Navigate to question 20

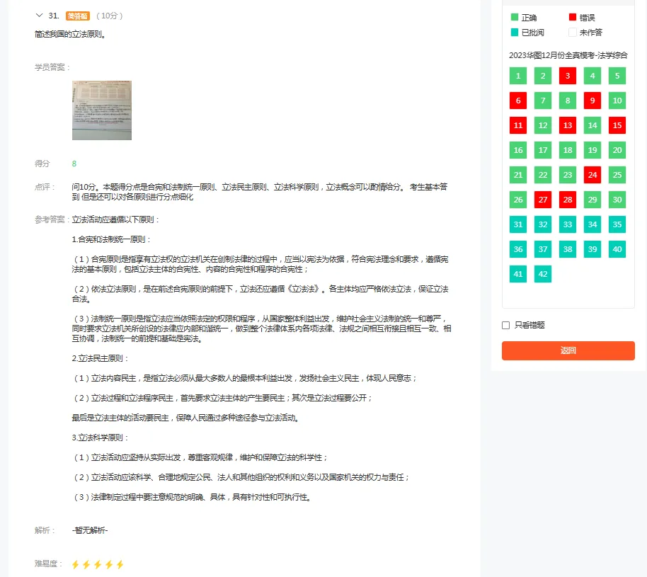(617, 150)
